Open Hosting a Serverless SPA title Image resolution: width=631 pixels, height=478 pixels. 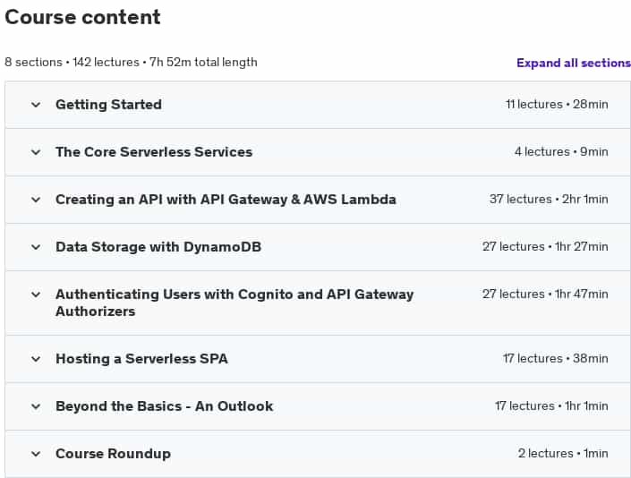pos(141,358)
